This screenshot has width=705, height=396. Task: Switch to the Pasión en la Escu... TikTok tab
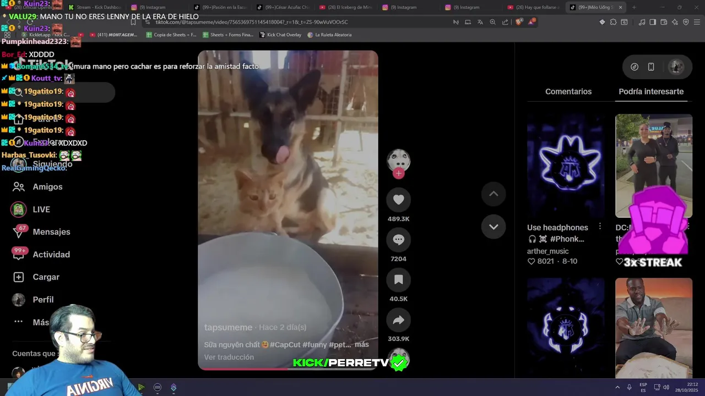click(221, 7)
